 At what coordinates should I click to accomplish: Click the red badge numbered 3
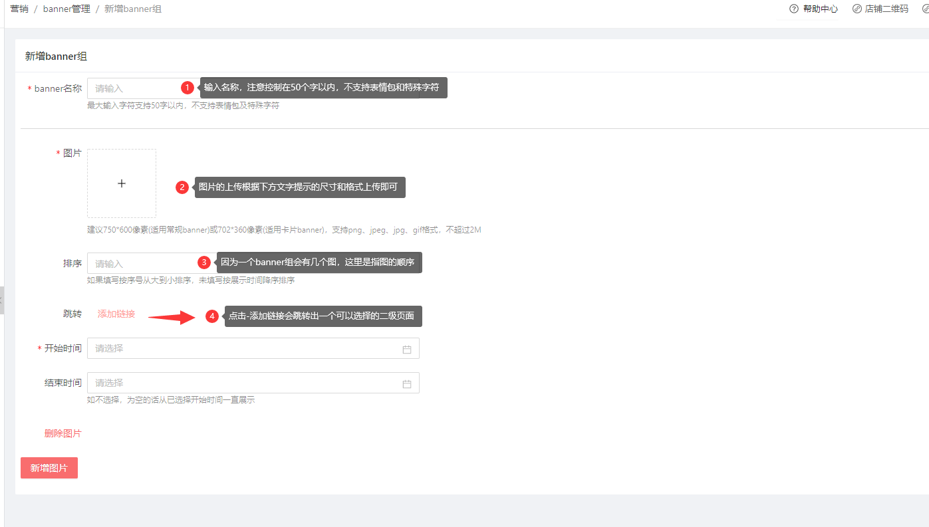205,263
